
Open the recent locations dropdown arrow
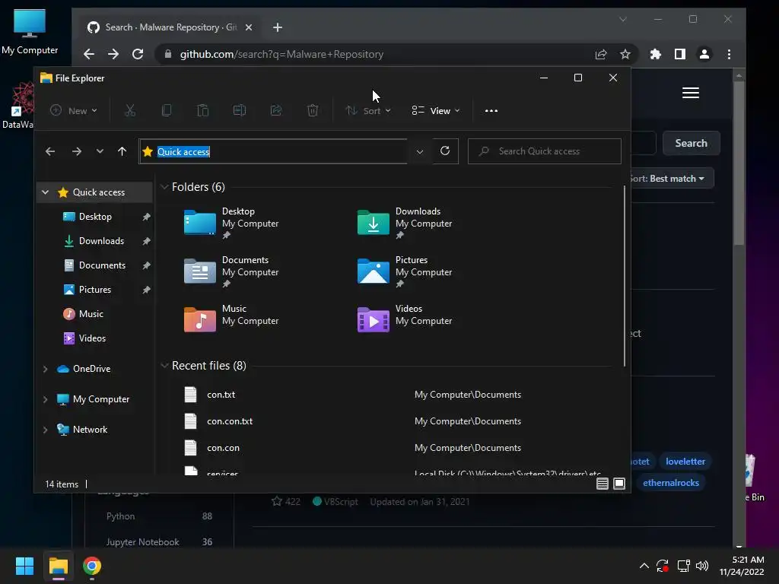(100, 151)
